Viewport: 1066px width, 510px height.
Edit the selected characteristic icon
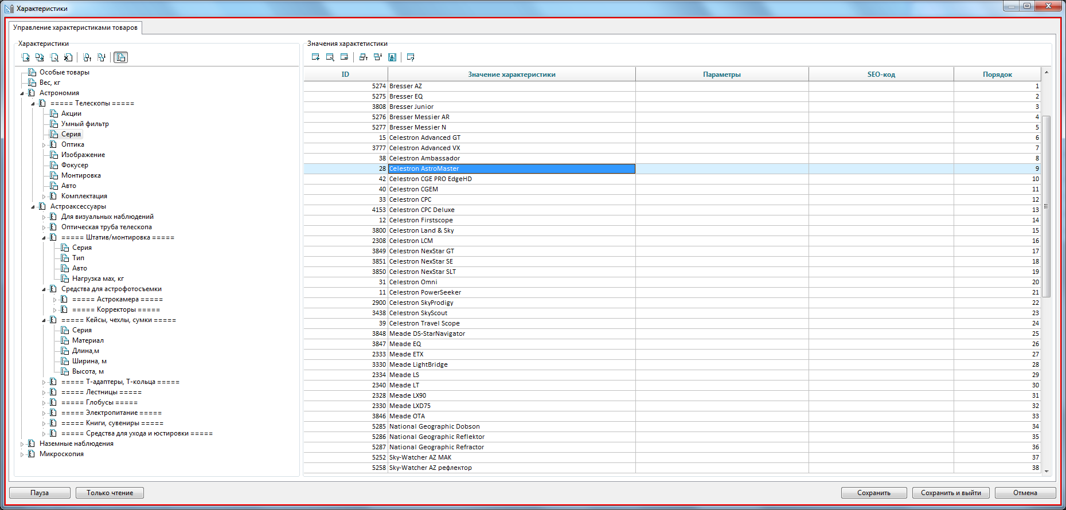pos(54,57)
